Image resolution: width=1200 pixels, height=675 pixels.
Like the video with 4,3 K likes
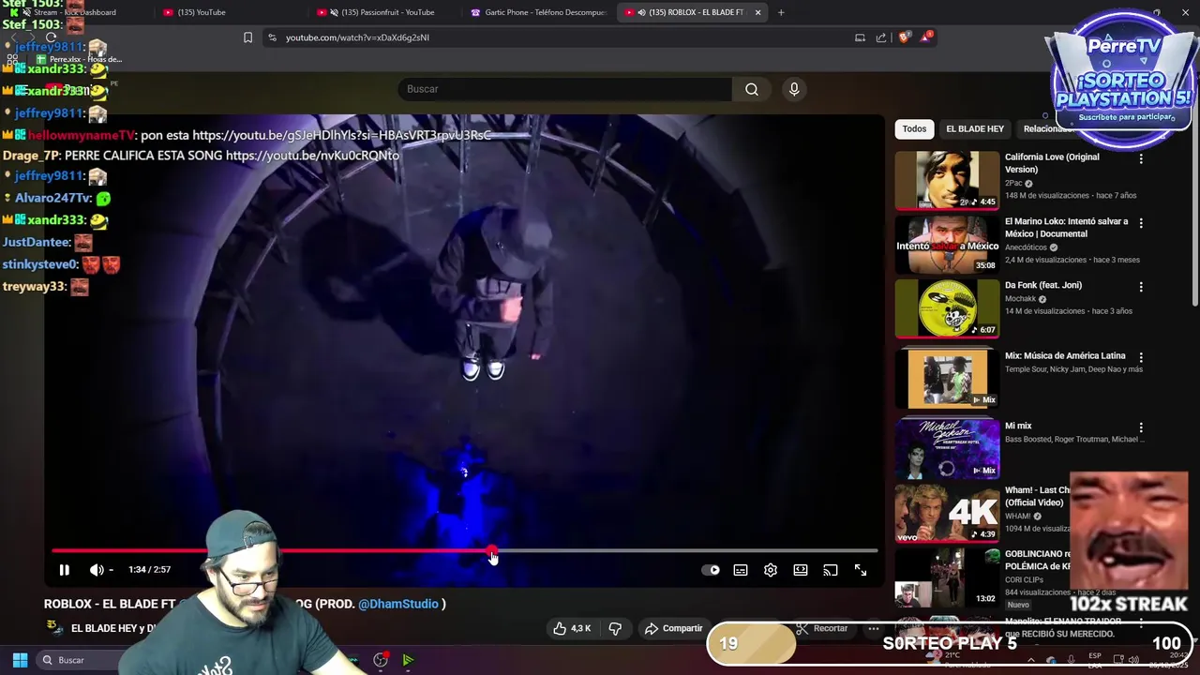point(572,628)
